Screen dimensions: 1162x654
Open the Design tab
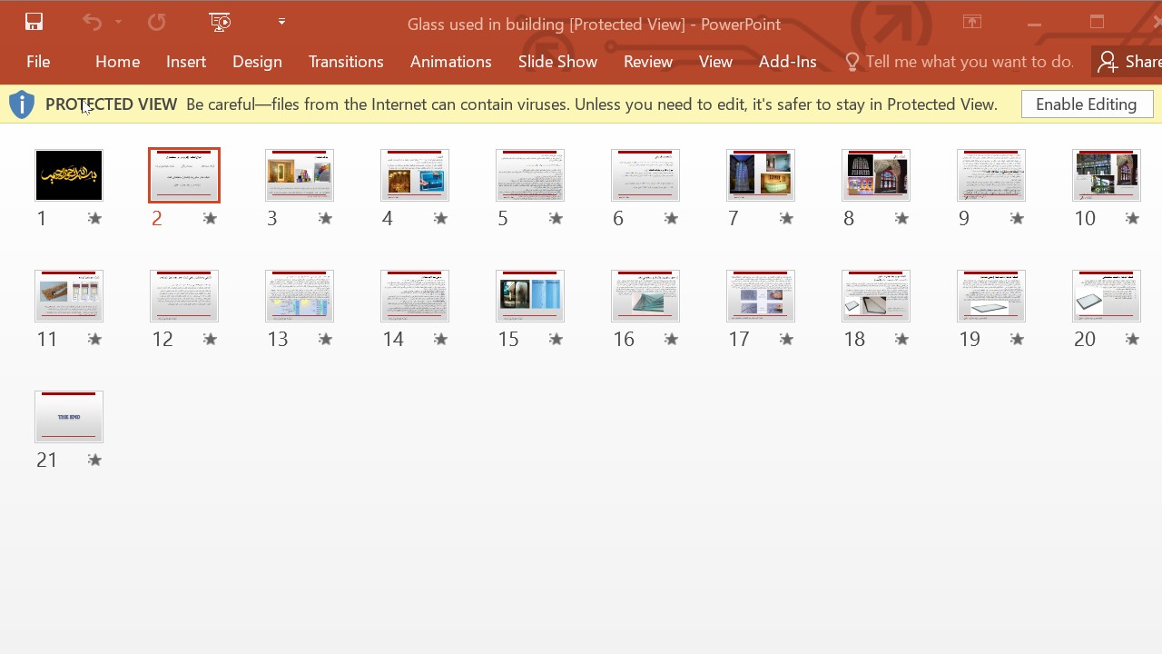click(257, 62)
